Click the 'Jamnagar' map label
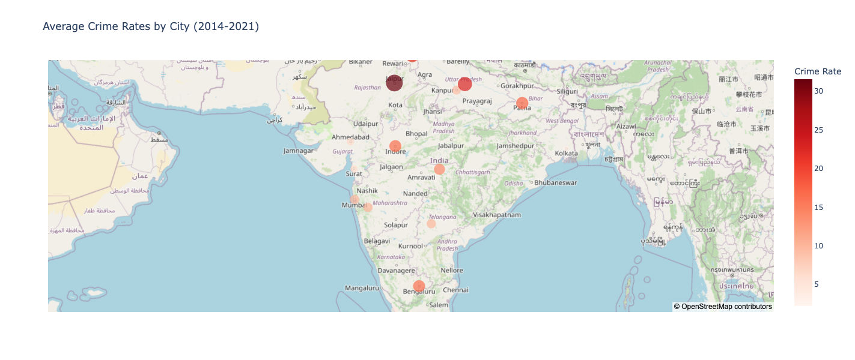 click(299, 151)
